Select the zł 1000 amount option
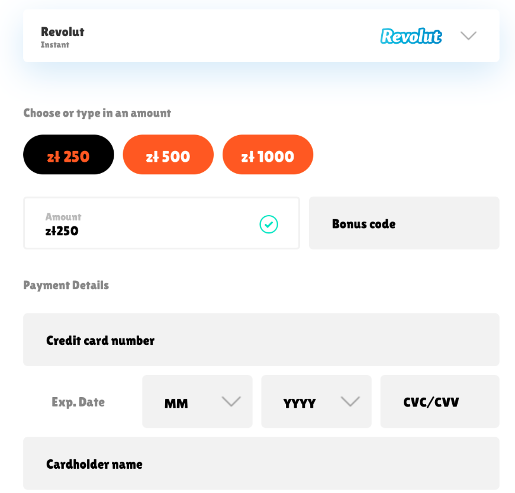515x493 pixels. 268,155
